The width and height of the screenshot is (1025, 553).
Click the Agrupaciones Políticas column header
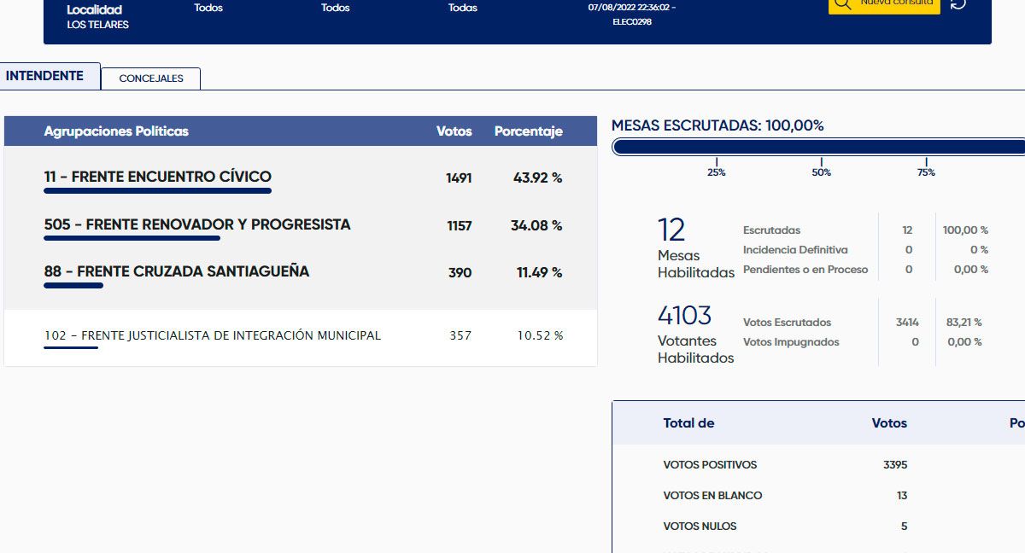click(116, 131)
